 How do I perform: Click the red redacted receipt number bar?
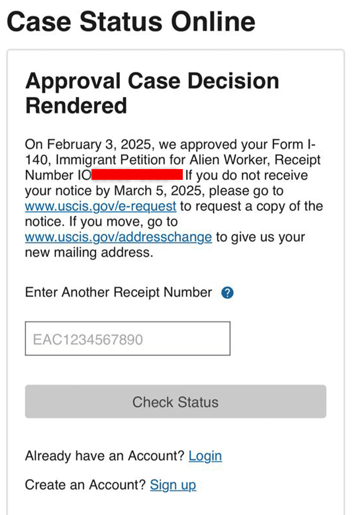[x=137, y=175]
